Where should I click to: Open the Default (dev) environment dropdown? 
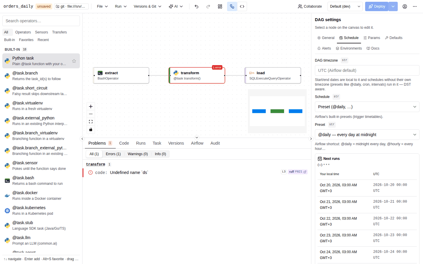[x=345, y=6]
